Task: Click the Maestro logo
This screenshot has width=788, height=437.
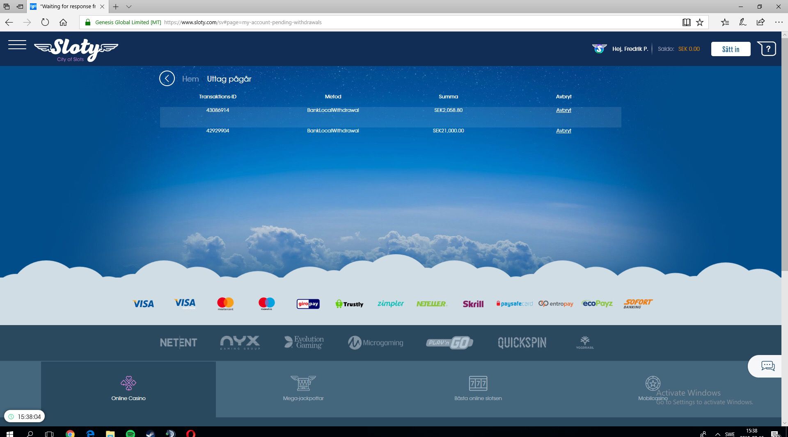Action: point(266,304)
